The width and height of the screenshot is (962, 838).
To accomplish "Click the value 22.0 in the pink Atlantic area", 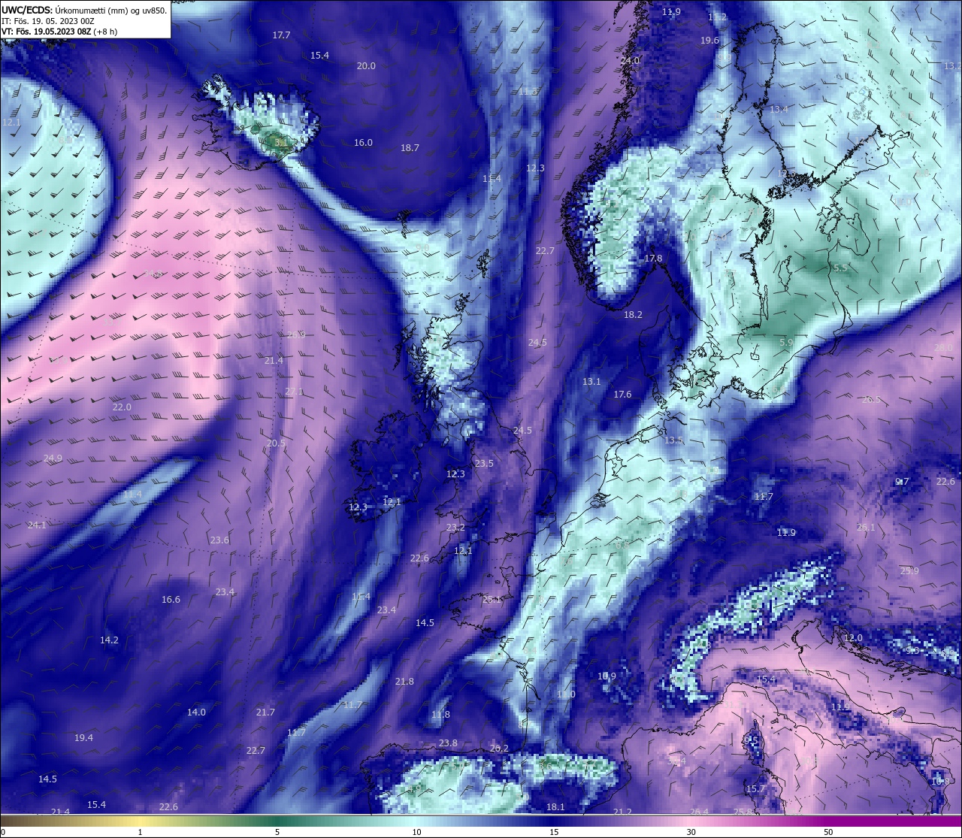I will click(x=122, y=407).
